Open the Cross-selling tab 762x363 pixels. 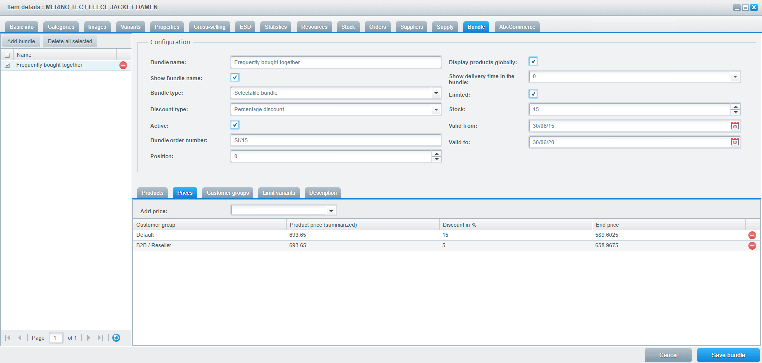point(210,27)
